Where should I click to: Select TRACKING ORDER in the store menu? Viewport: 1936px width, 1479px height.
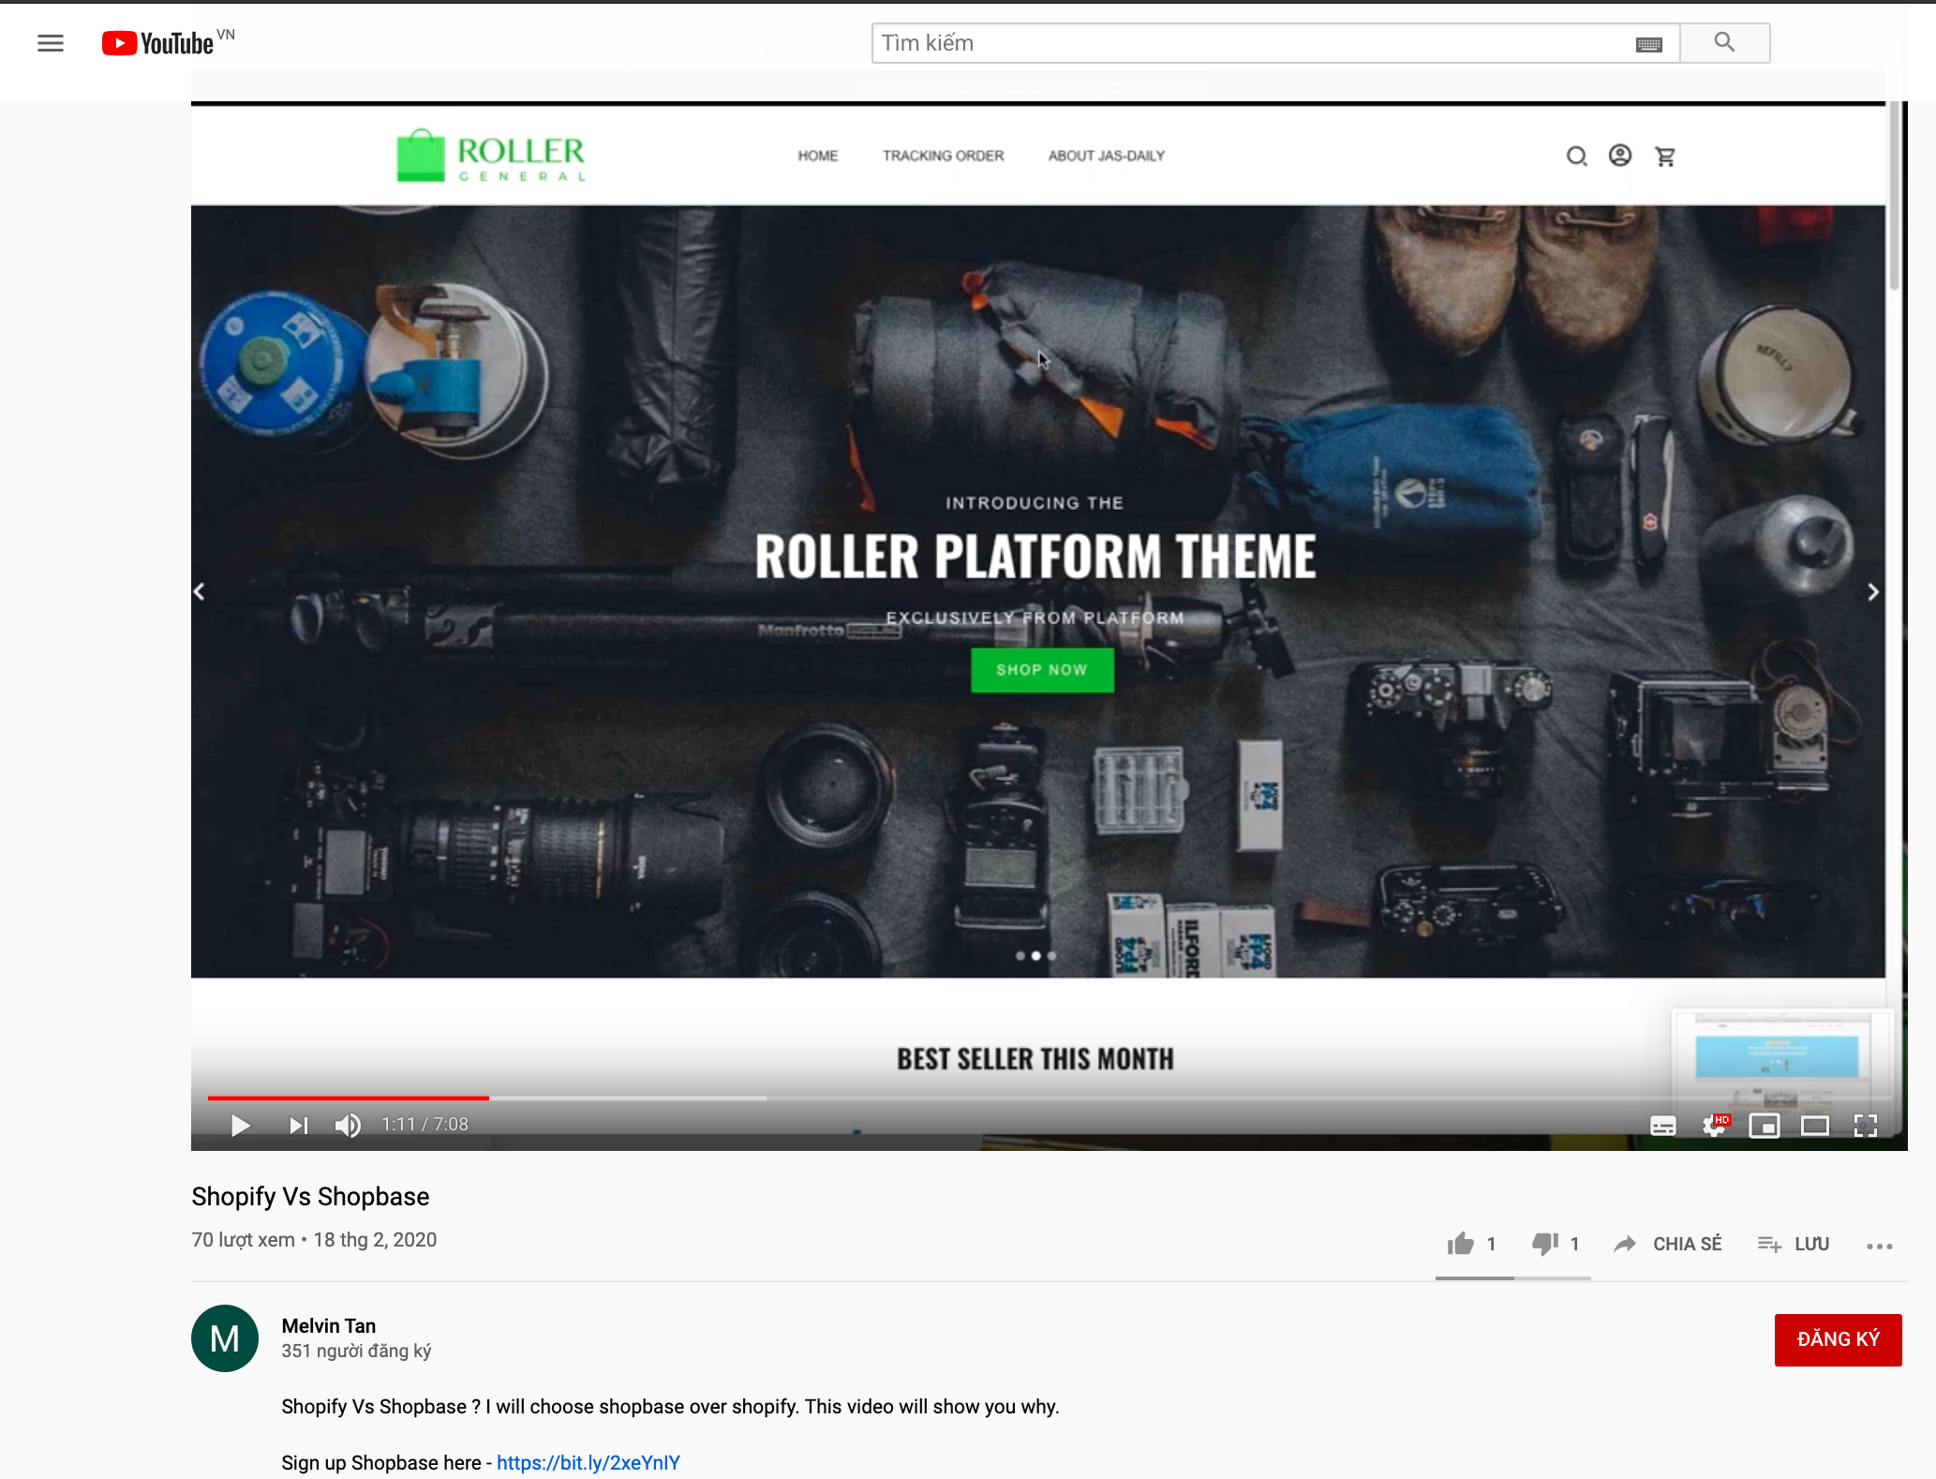[943, 156]
